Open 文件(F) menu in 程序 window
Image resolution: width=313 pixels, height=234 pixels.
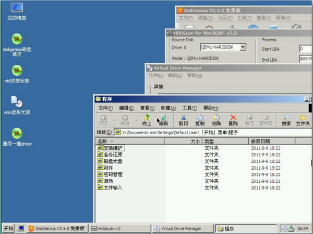(x=105, y=108)
